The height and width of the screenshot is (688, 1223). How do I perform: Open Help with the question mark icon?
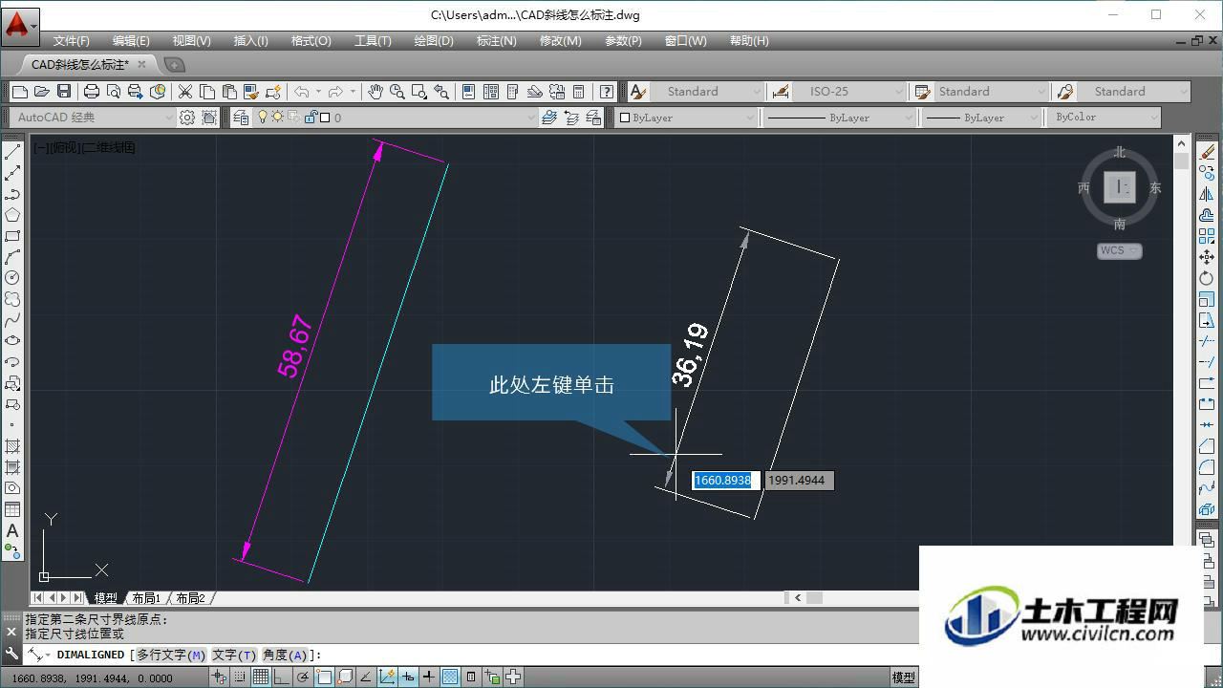607,92
